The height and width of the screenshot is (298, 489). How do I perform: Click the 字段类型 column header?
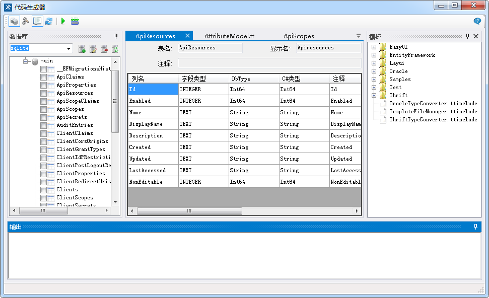point(203,79)
